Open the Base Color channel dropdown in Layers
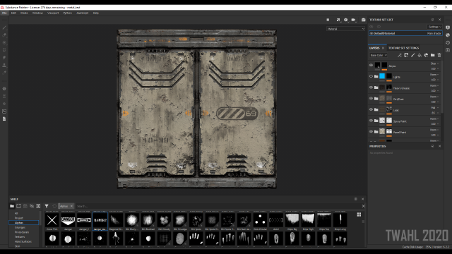Image resolution: width=452 pixels, height=254 pixels. pos(379,55)
